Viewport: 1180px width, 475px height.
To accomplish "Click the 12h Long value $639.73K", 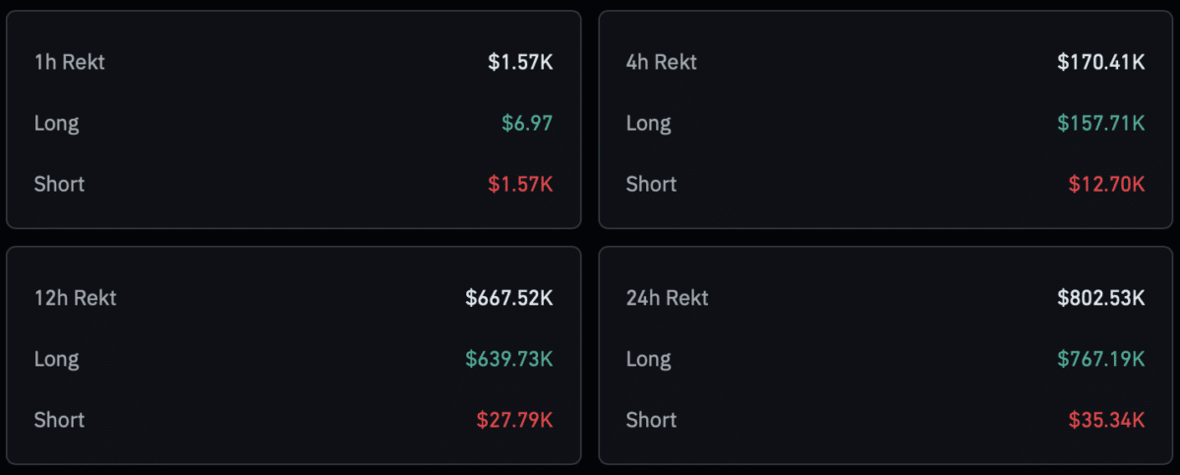I will click(x=509, y=359).
